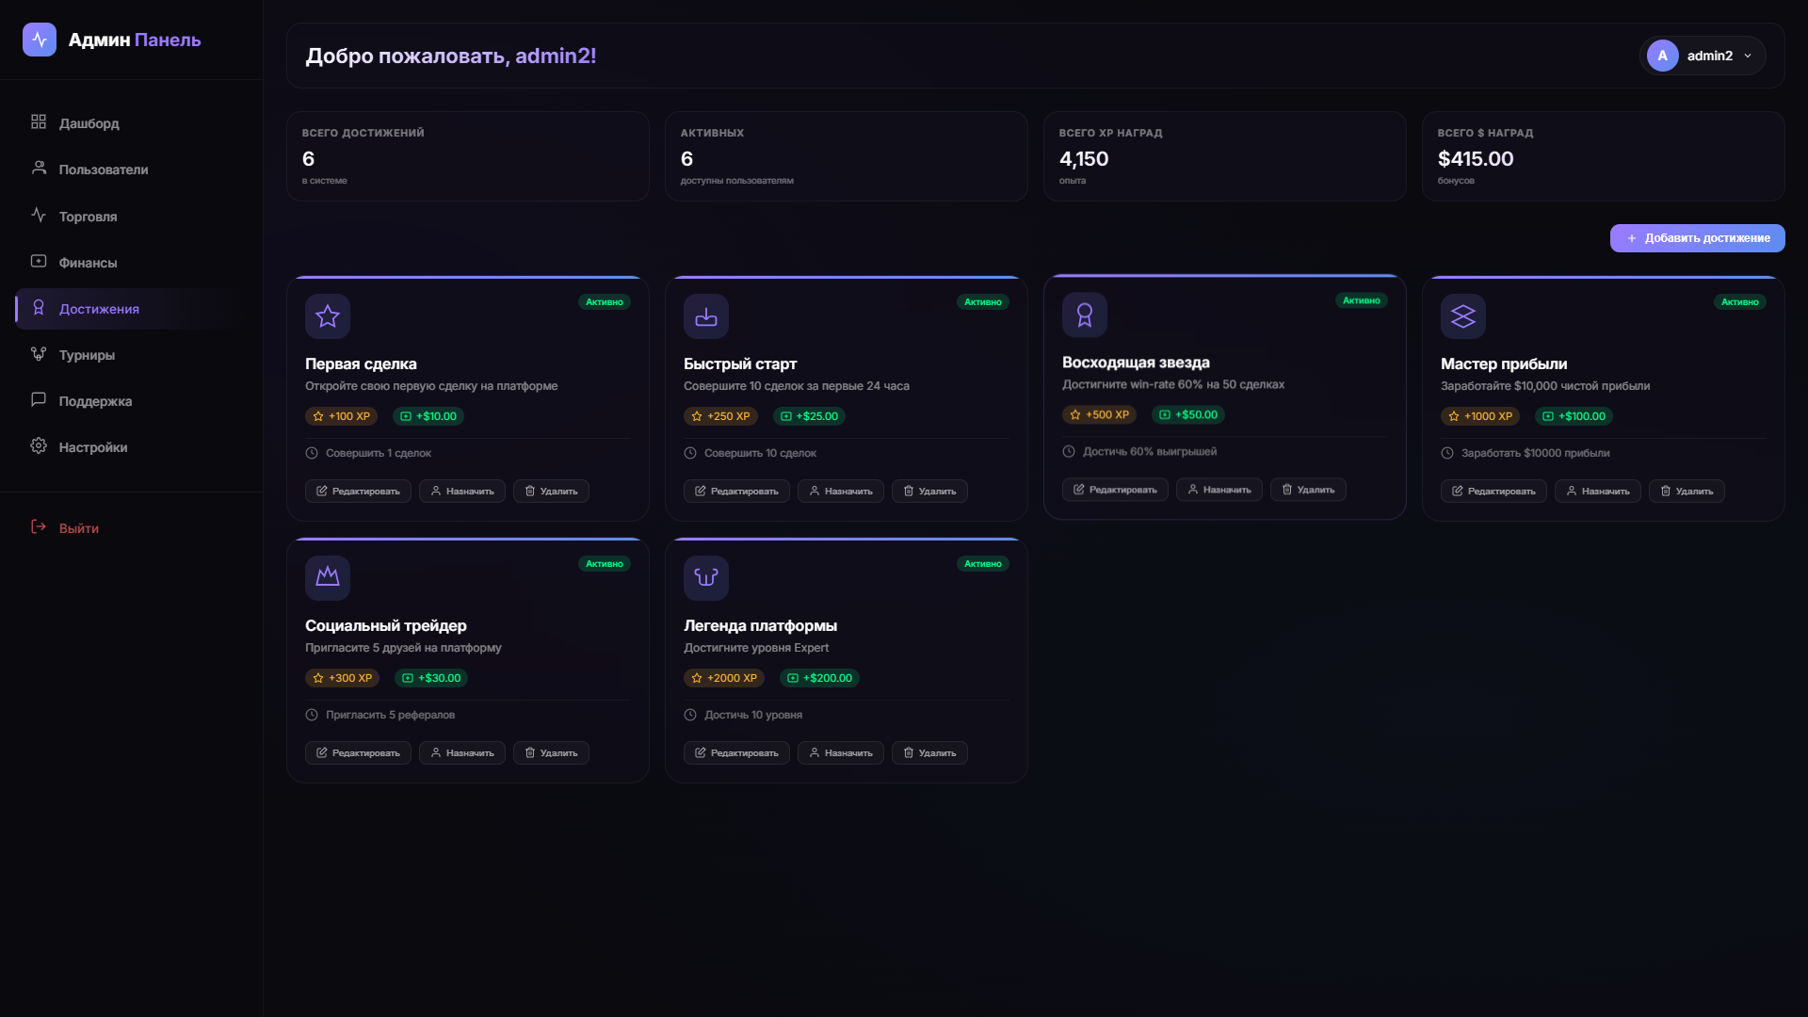This screenshot has height=1017, width=1808.
Task: Click the +100 XP reward badge
Action: point(342,416)
